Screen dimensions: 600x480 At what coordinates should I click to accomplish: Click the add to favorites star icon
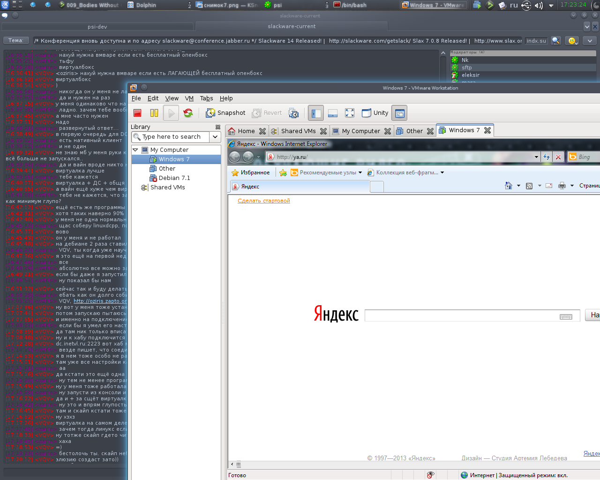(x=283, y=172)
